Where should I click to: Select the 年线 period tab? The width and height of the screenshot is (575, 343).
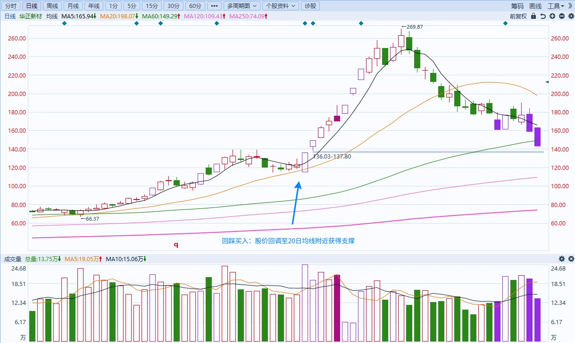[x=93, y=6]
